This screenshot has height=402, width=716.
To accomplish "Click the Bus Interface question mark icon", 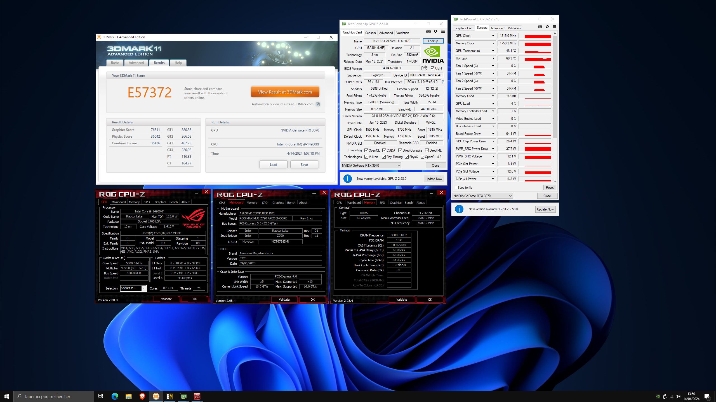I will [442, 82].
